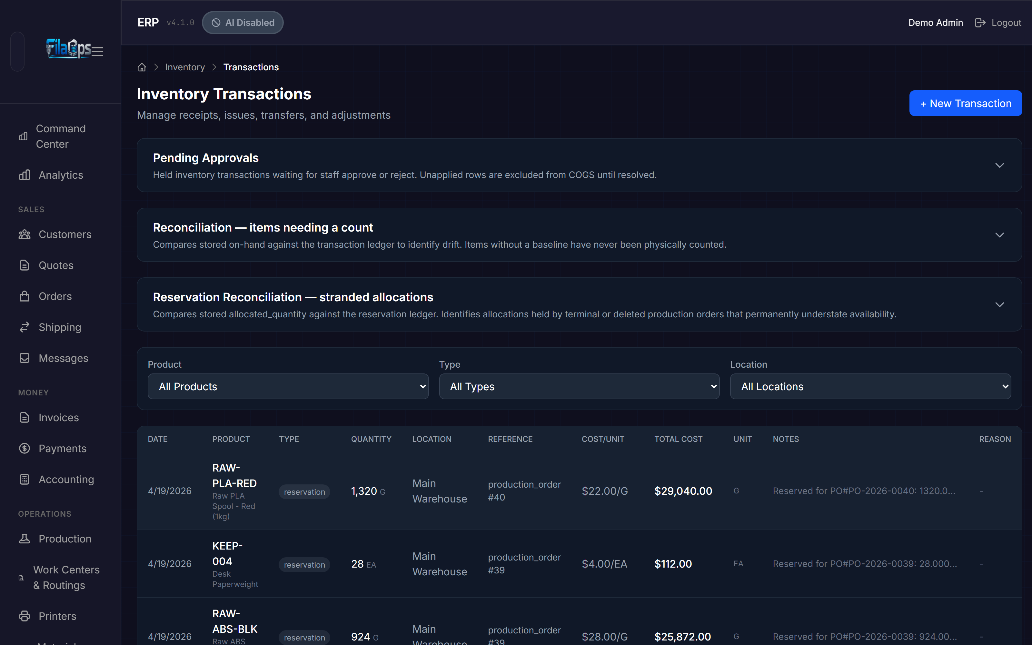Click the AI Disabled status badge
Viewport: 1032px width, 645px height.
[243, 23]
